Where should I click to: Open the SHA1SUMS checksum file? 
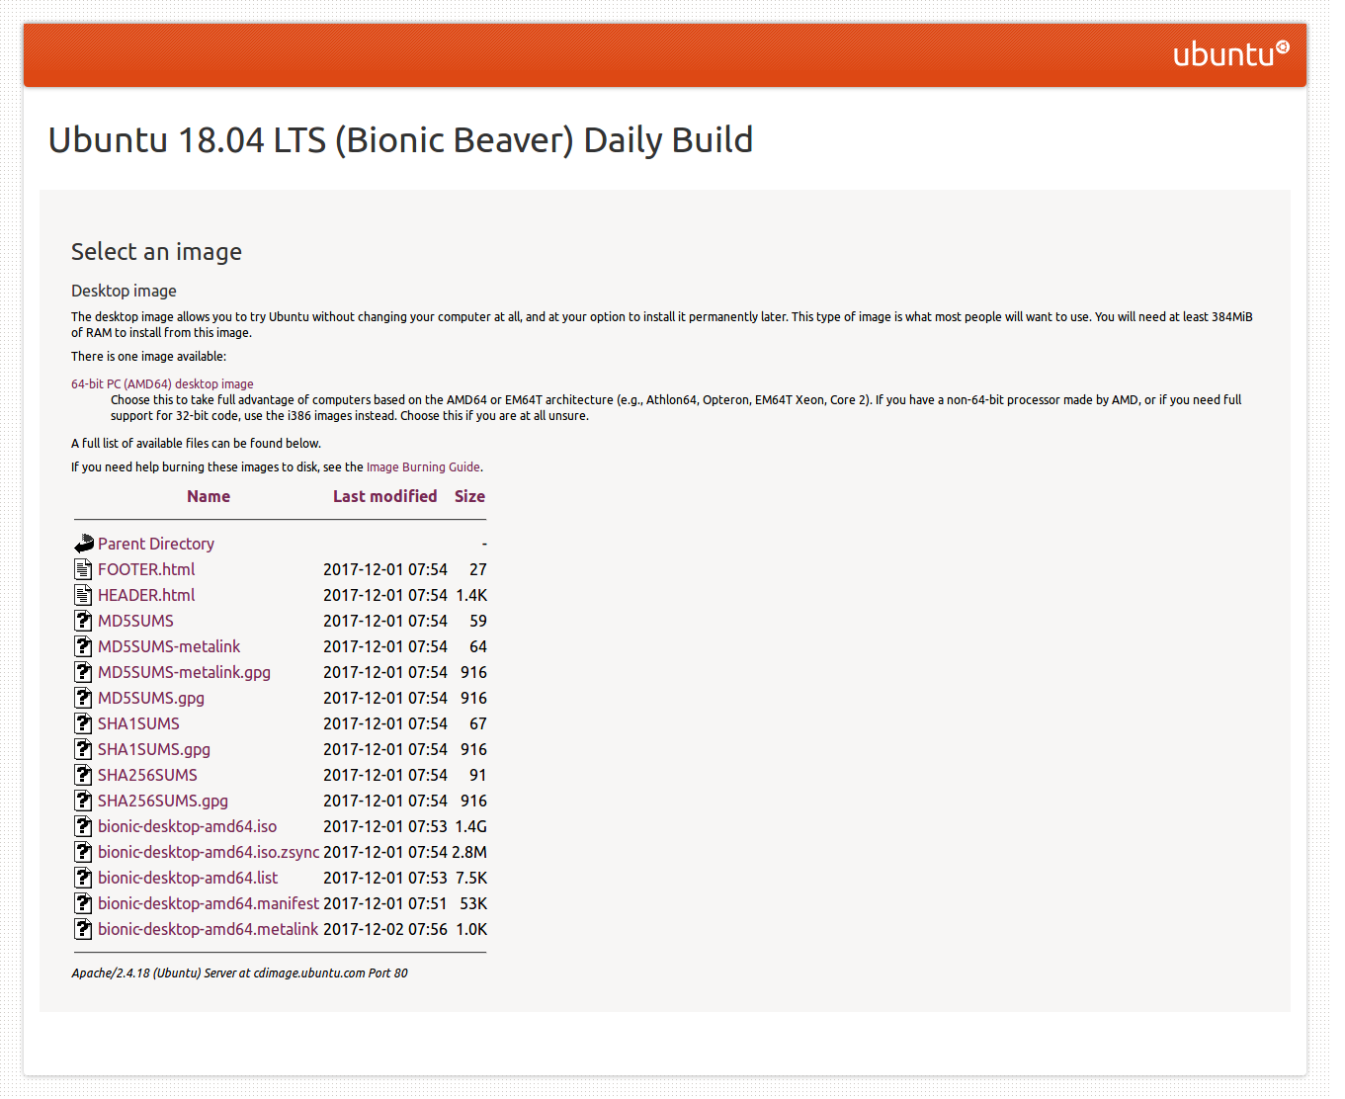(x=138, y=723)
